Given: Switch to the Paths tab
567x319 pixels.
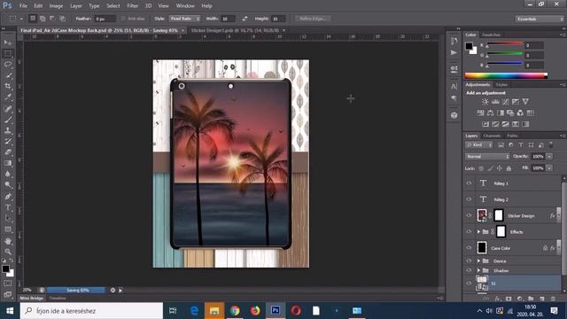Looking at the screenshot, I should [x=512, y=136].
